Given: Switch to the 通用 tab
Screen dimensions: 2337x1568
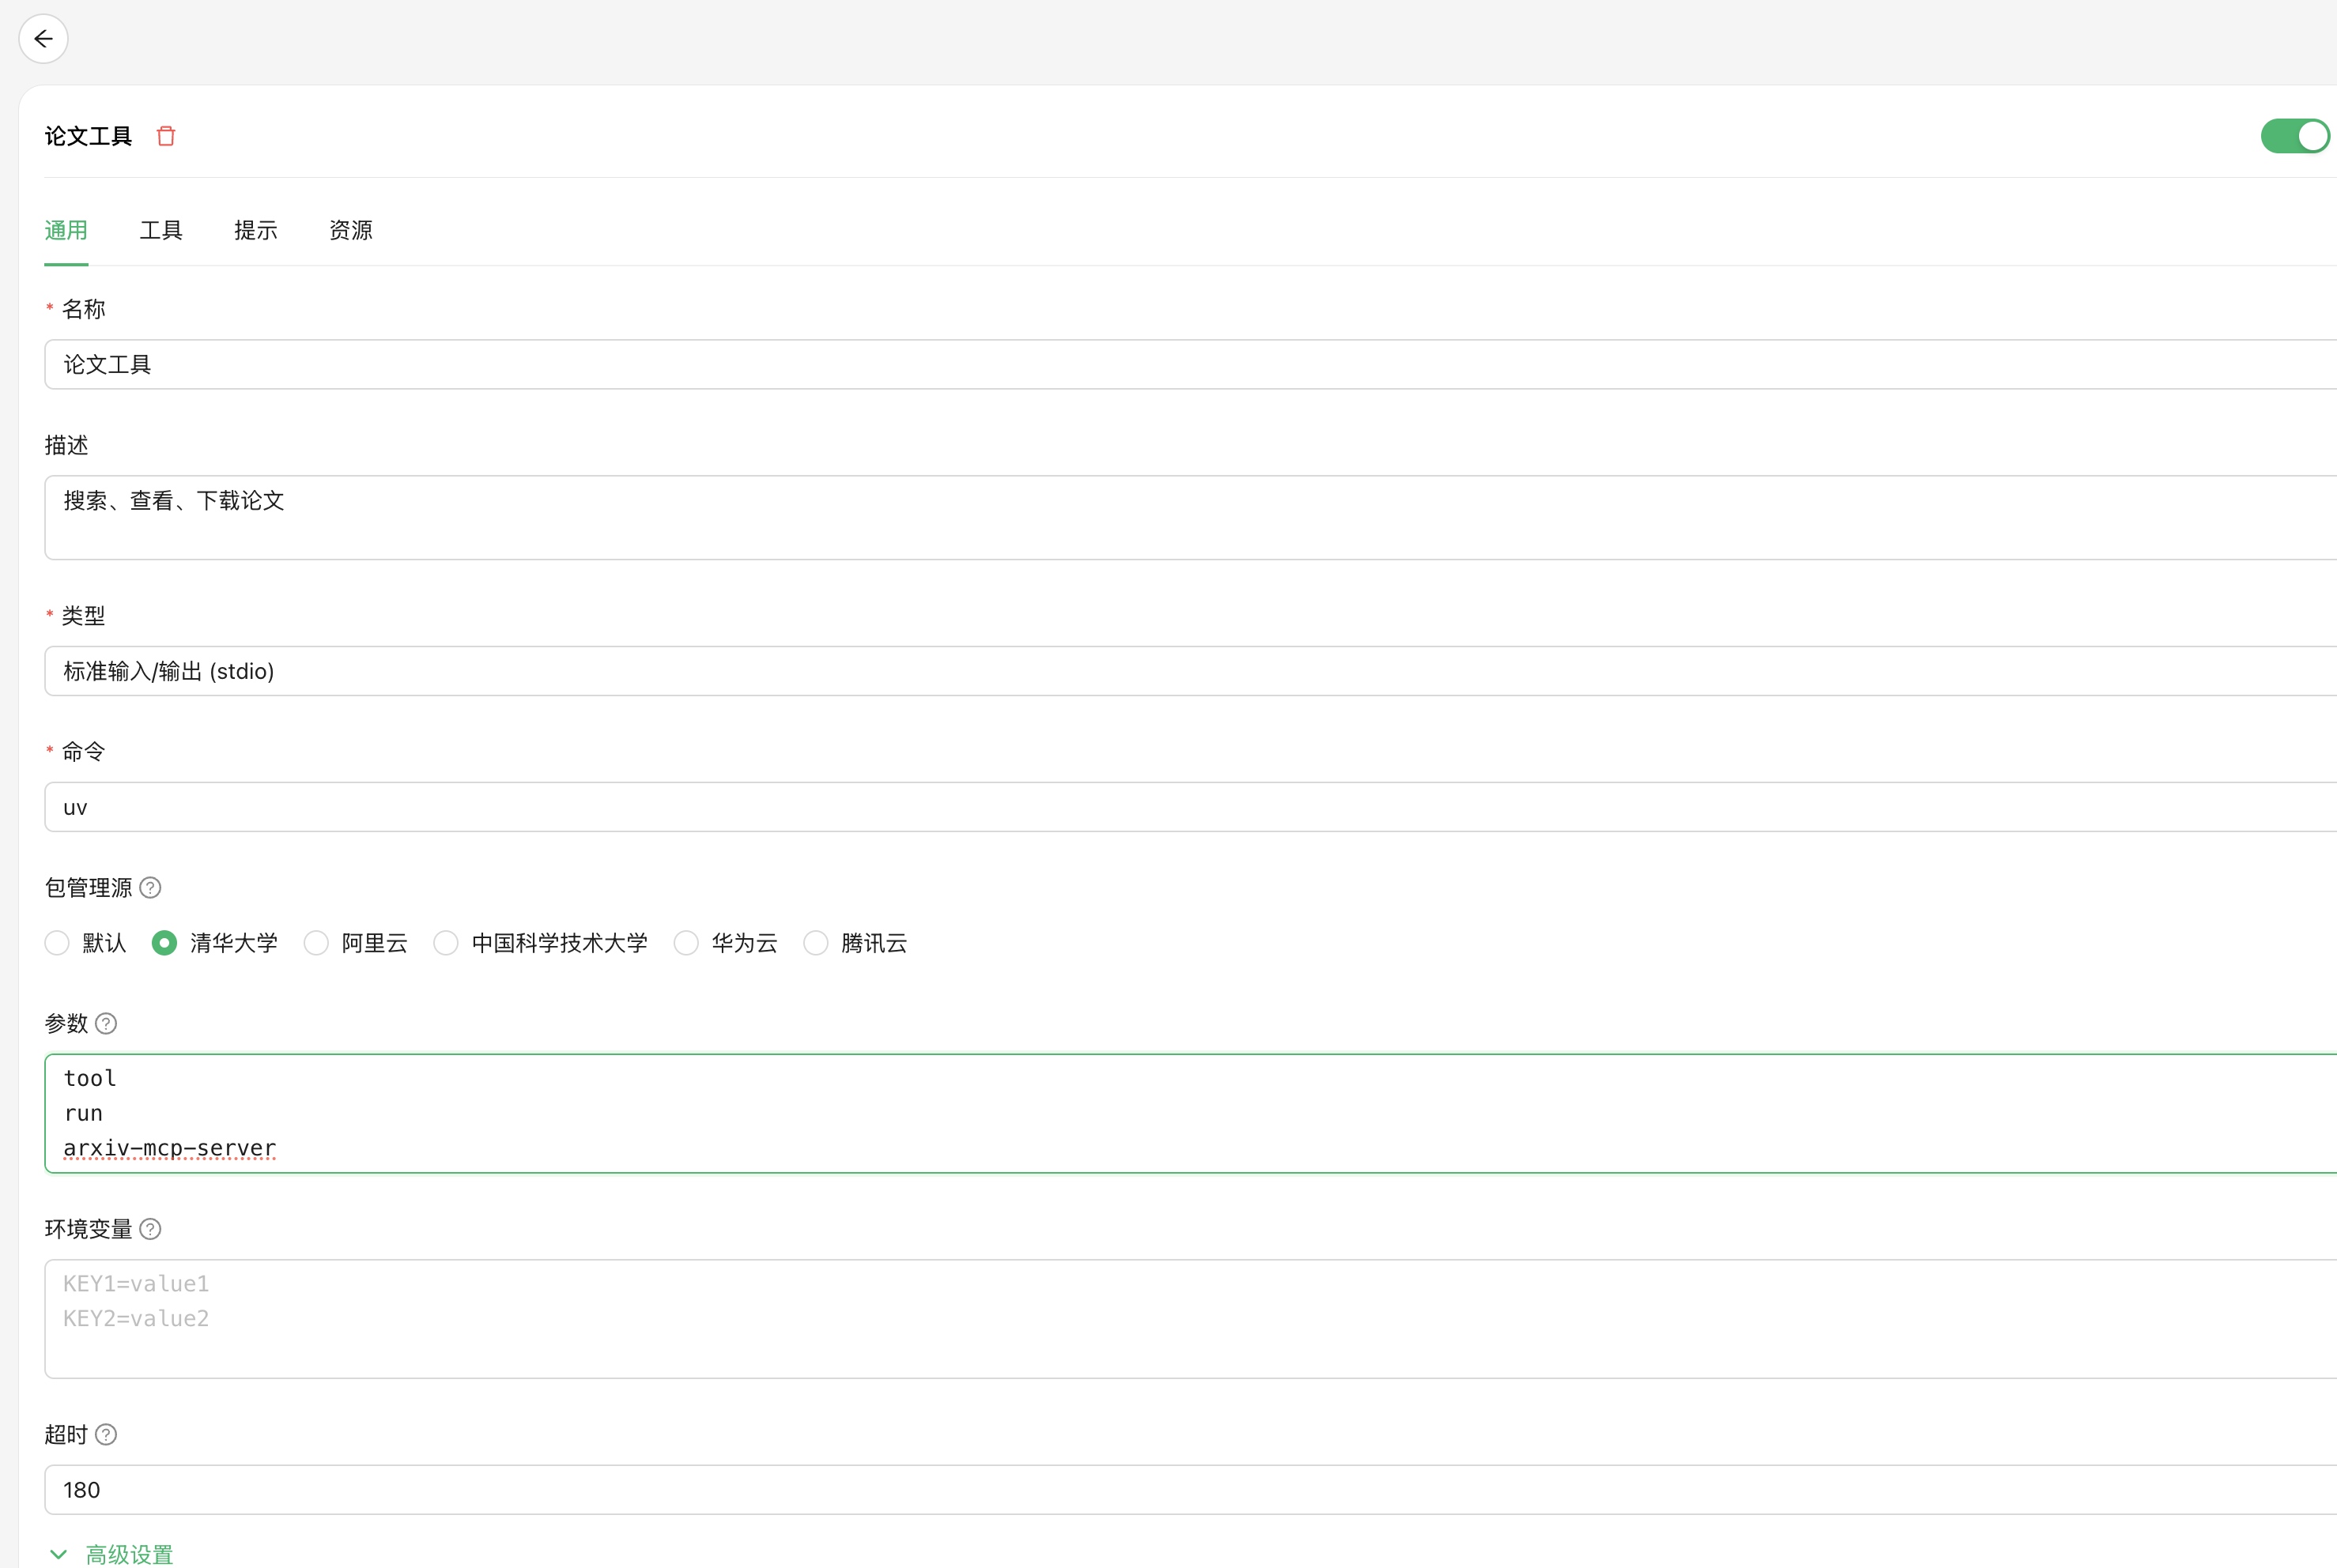Looking at the screenshot, I should (x=66, y=230).
